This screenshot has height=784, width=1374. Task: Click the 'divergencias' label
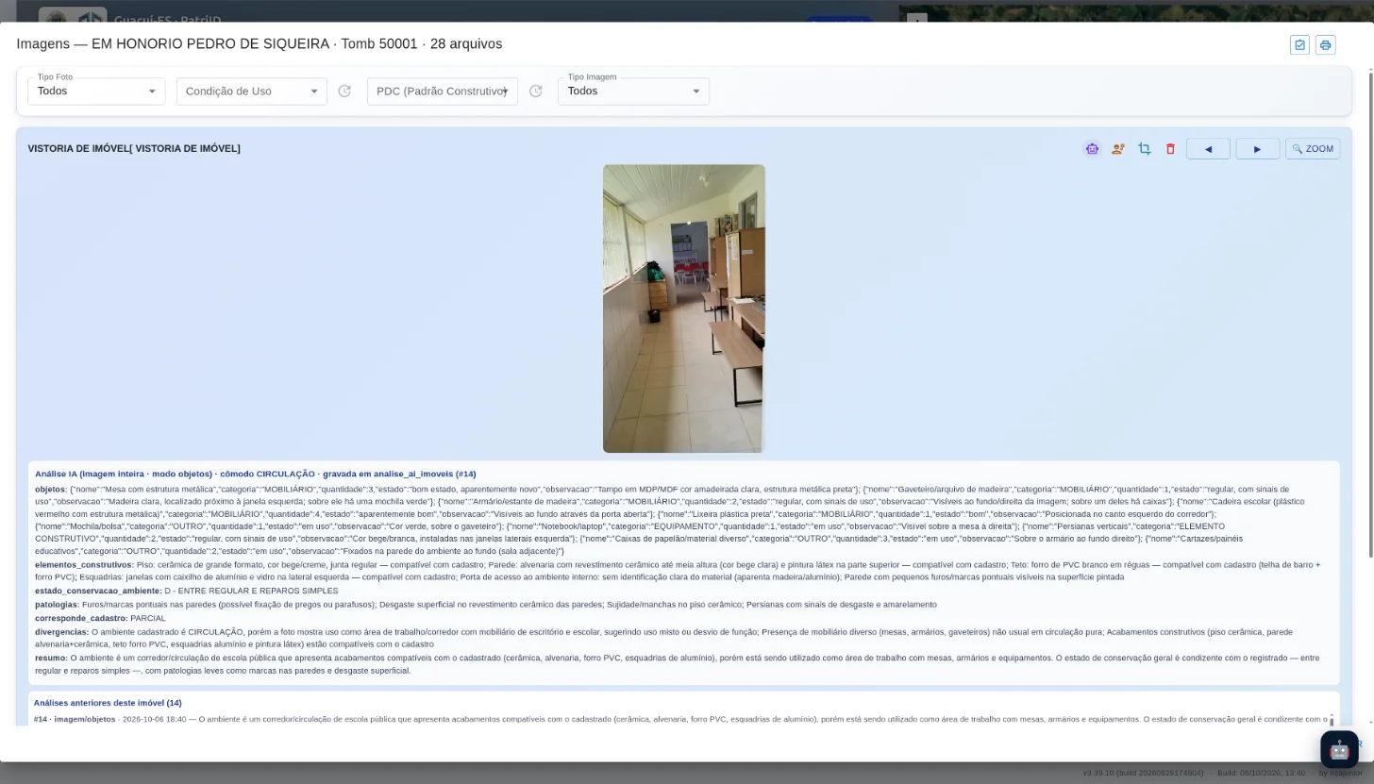point(61,632)
